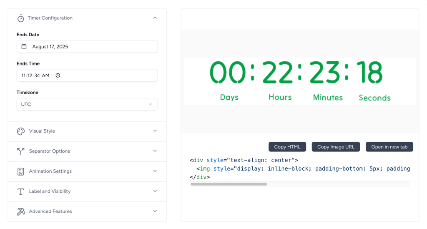The image size is (427, 229).
Task: Expand the Visual Style section chevron
Action: (155, 131)
